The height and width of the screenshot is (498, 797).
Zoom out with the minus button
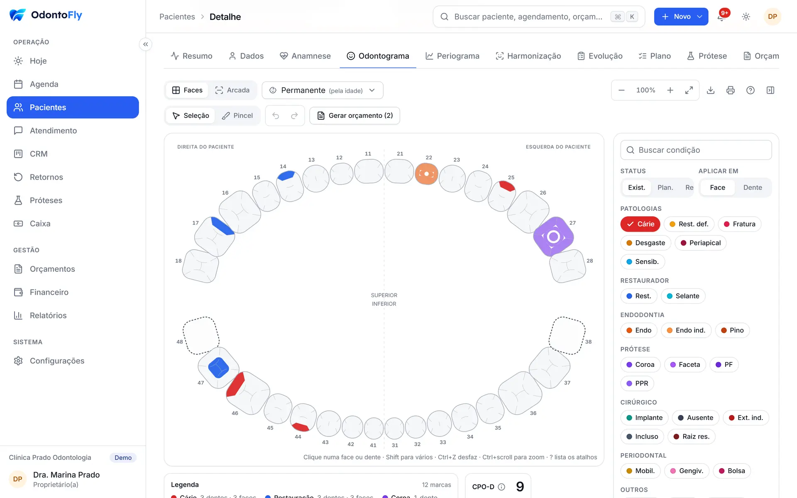[621, 90]
